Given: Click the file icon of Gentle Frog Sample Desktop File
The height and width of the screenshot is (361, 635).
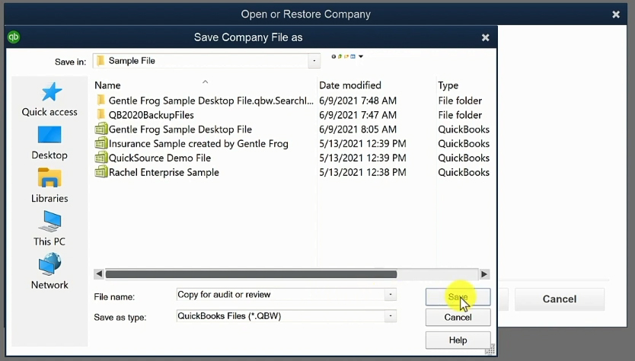Looking at the screenshot, I should (101, 129).
